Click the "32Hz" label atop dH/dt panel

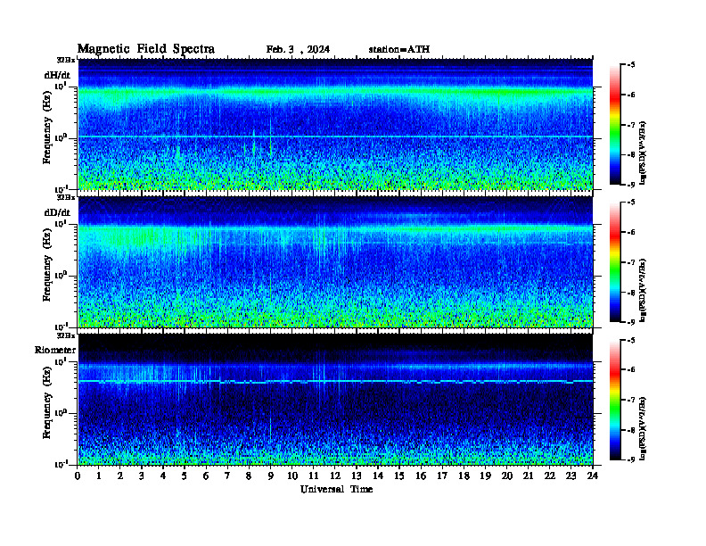[x=66, y=60]
